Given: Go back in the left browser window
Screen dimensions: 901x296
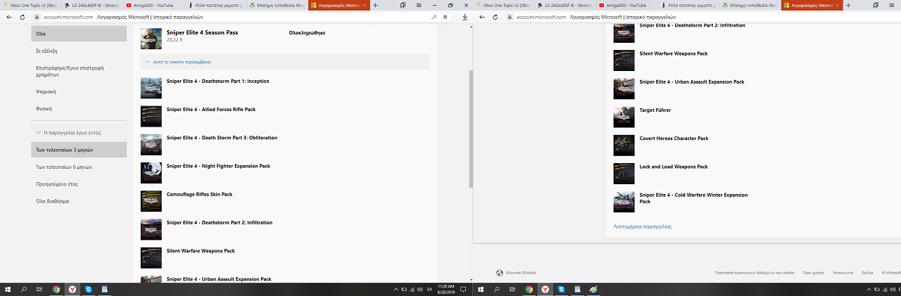Looking at the screenshot, I should 10,17.
